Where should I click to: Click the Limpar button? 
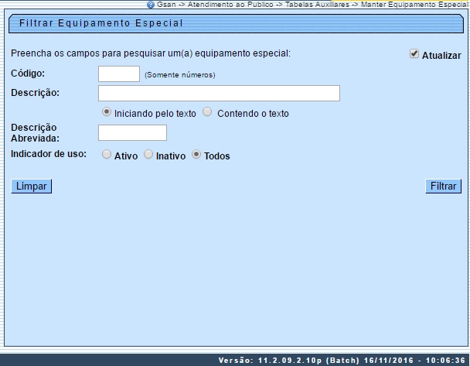32,186
